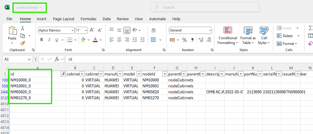Apply Percent Style number format
Viewport: 313px width, 134px height.
(184, 40)
